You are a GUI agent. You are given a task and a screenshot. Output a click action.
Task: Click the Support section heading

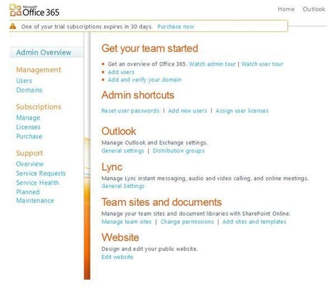[30, 153]
